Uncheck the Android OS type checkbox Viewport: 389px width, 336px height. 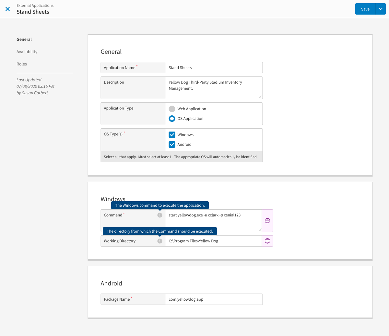click(172, 144)
